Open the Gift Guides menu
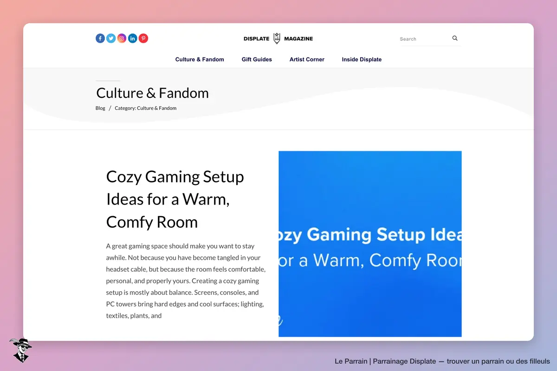The height and width of the screenshot is (371, 557). (257, 59)
